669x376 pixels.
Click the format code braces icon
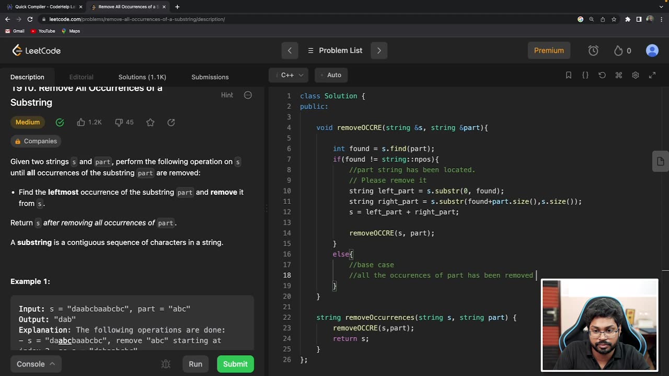pyautogui.click(x=585, y=75)
